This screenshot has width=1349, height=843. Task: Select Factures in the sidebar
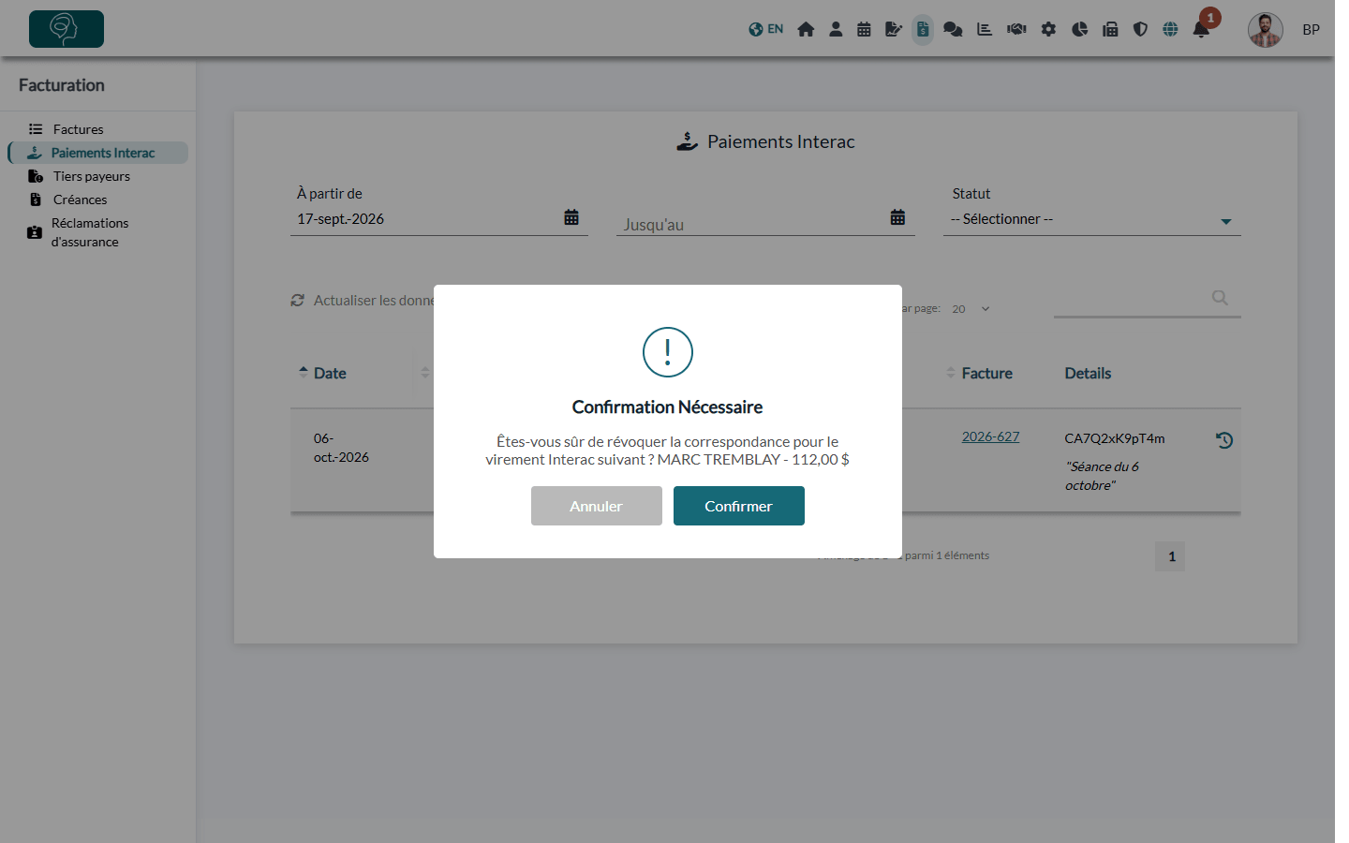(78, 129)
